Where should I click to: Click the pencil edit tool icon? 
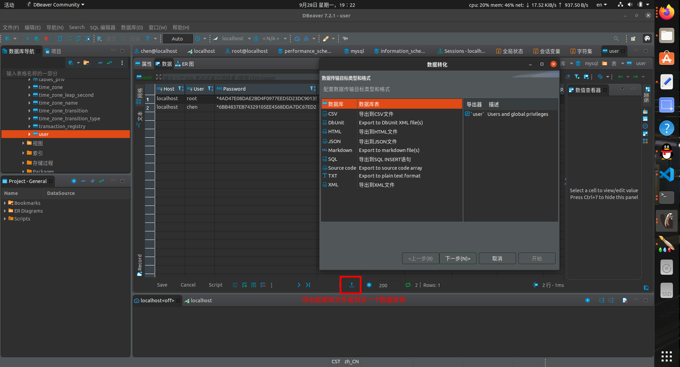(x=326, y=39)
